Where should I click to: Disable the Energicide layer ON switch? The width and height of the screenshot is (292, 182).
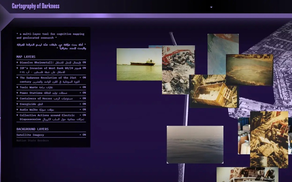pyautogui.click(x=83, y=104)
